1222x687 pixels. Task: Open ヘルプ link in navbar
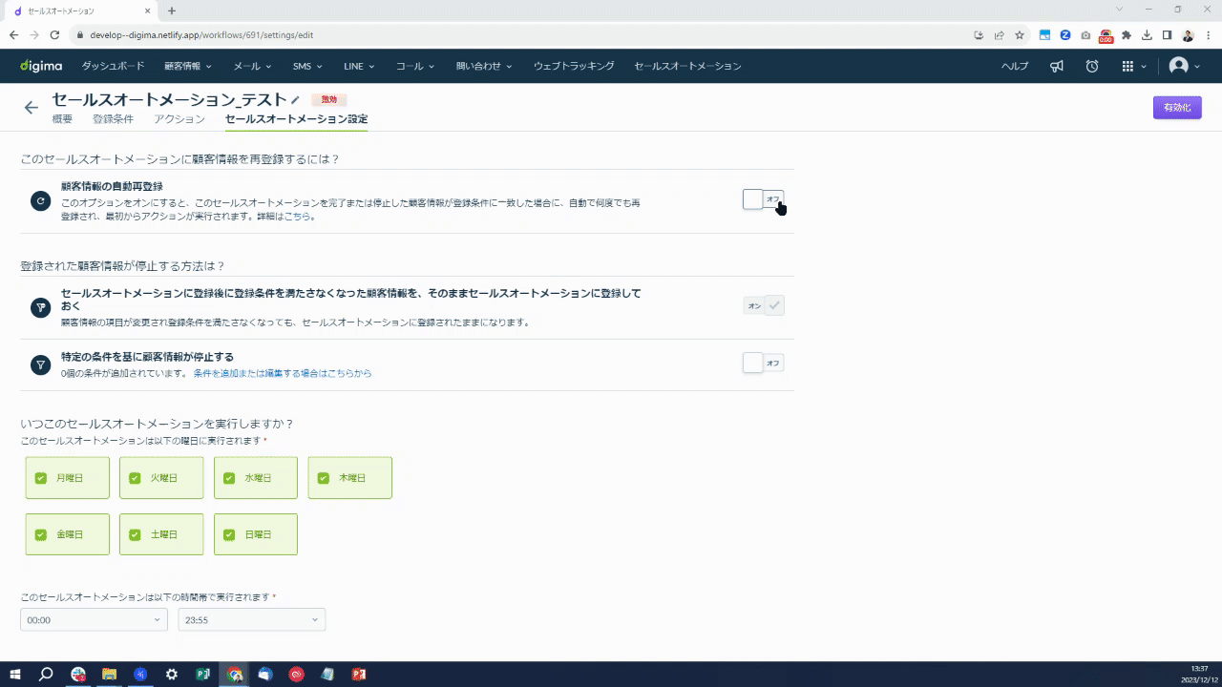[x=1015, y=66]
